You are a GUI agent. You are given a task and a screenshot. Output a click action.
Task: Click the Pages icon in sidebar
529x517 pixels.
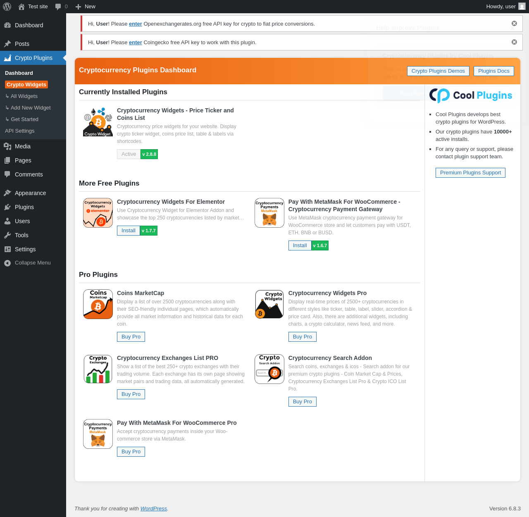(7, 160)
